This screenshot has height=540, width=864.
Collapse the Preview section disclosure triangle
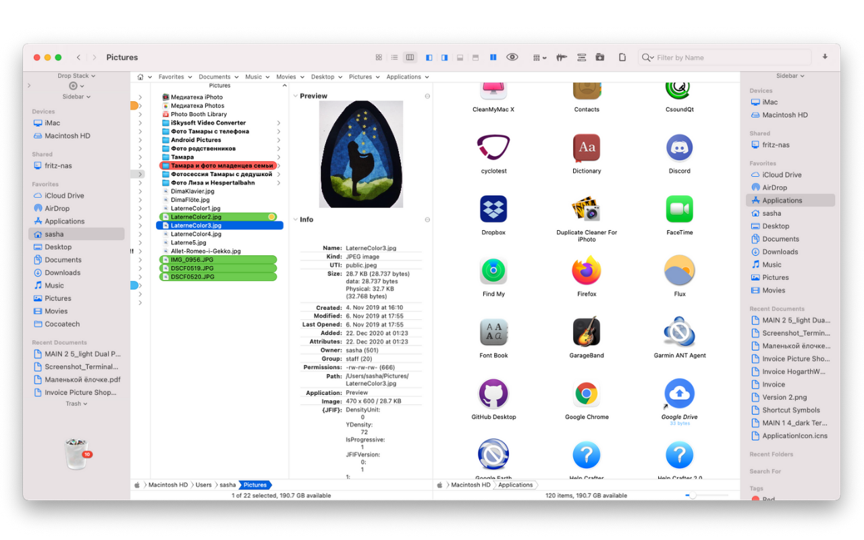pyautogui.click(x=296, y=97)
